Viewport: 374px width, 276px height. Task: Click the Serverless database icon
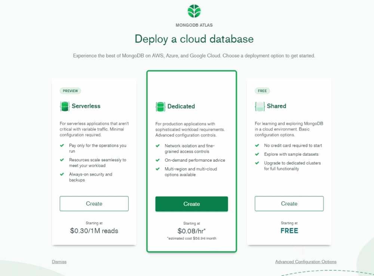point(65,106)
